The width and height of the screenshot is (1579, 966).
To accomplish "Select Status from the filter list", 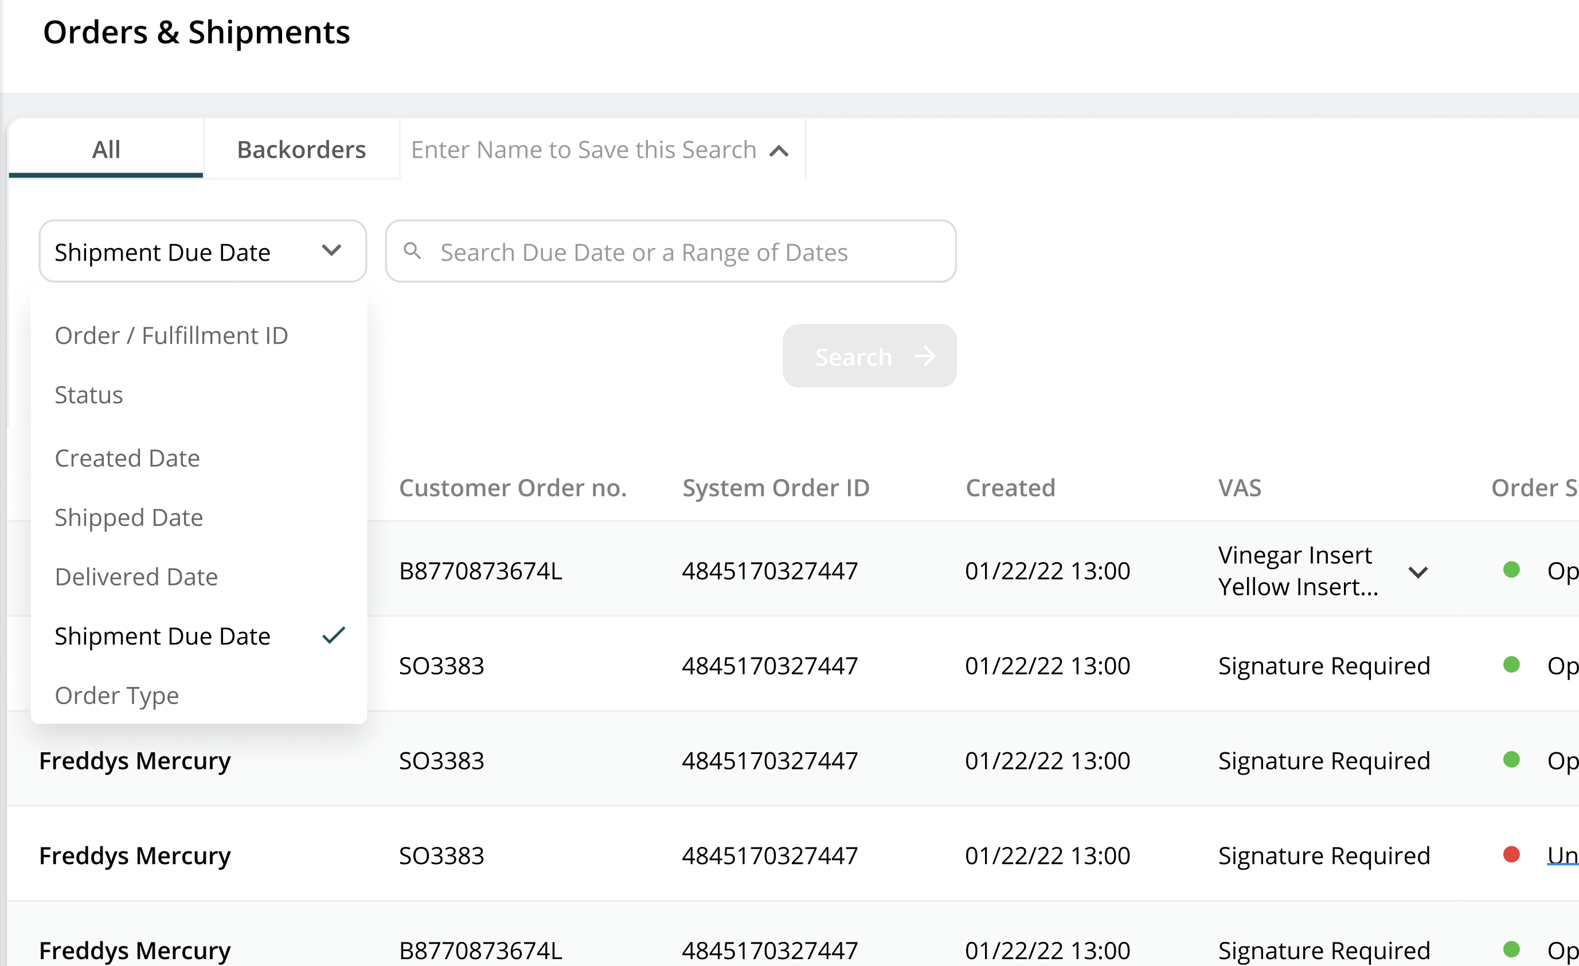I will point(198,395).
